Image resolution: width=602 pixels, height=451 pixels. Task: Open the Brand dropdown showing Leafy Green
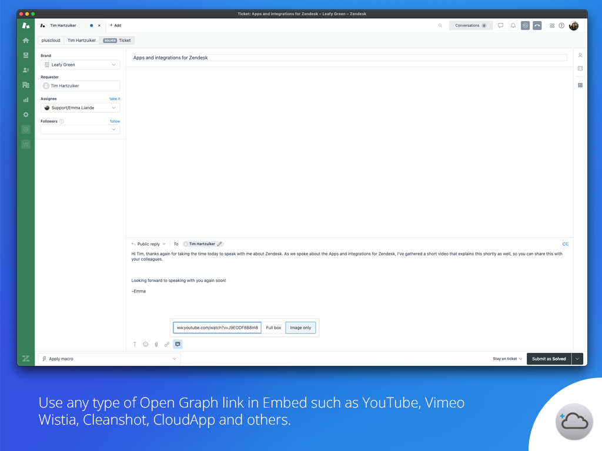(80, 63)
